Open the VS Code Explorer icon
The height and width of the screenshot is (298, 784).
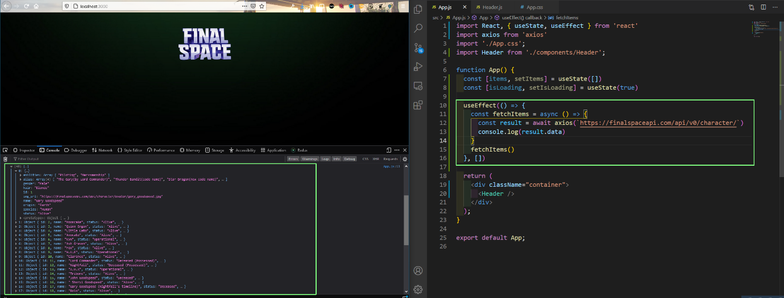418,9
